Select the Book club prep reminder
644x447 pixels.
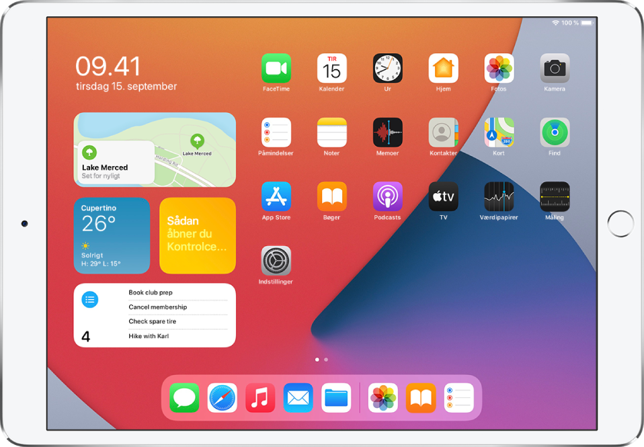[151, 292]
